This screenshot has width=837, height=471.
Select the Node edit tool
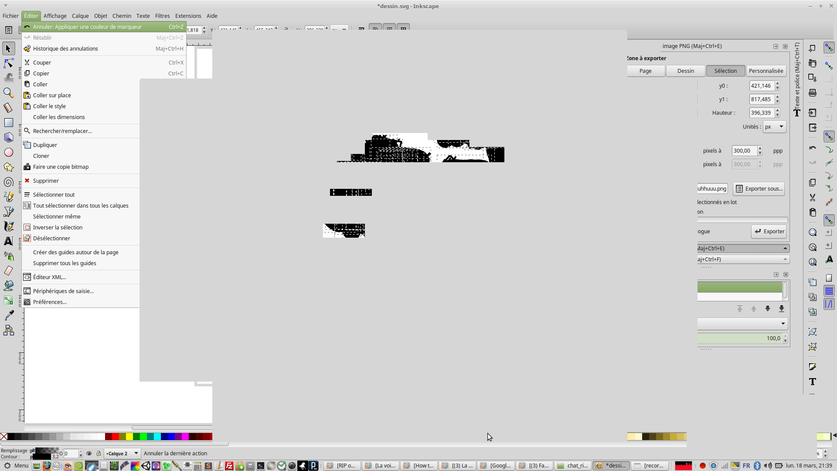point(8,64)
